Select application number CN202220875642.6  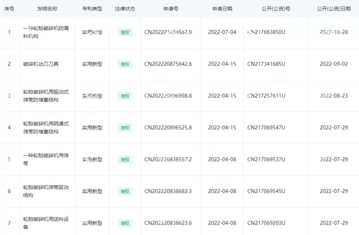[168, 64]
